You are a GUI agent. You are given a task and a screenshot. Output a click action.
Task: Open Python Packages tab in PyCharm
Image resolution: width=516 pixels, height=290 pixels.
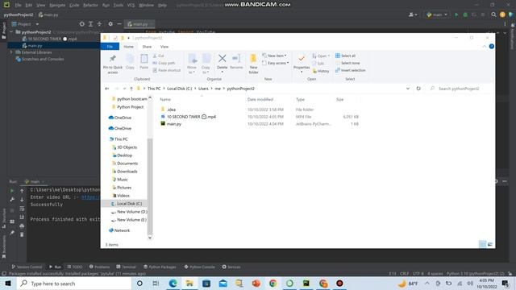pos(160,267)
